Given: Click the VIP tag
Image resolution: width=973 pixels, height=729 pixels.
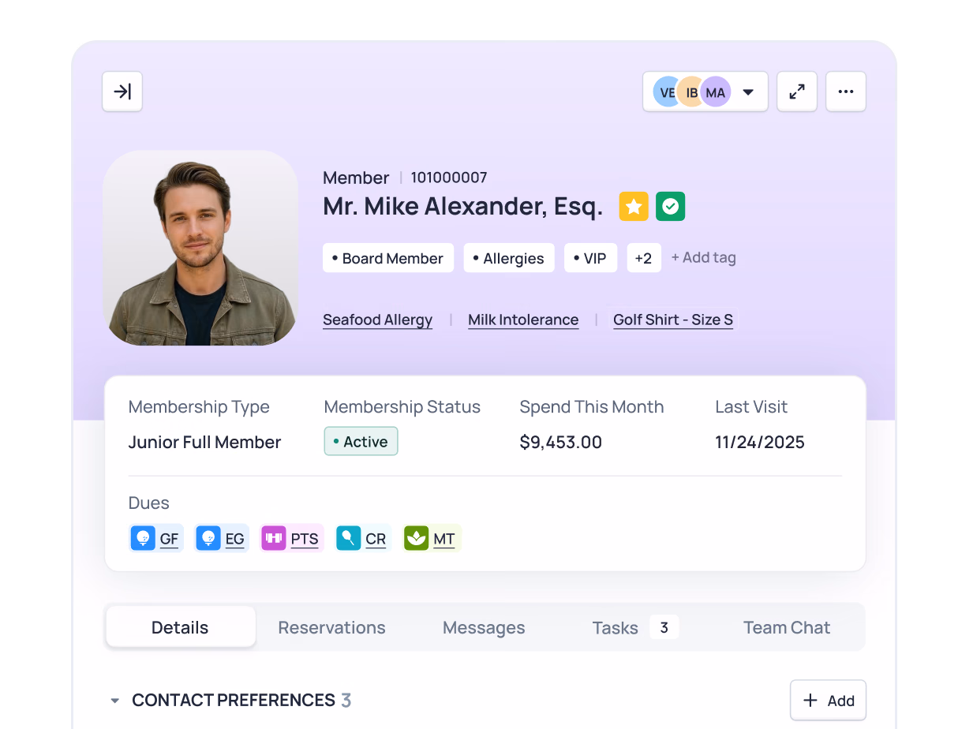Looking at the screenshot, I should pos(590,258).
